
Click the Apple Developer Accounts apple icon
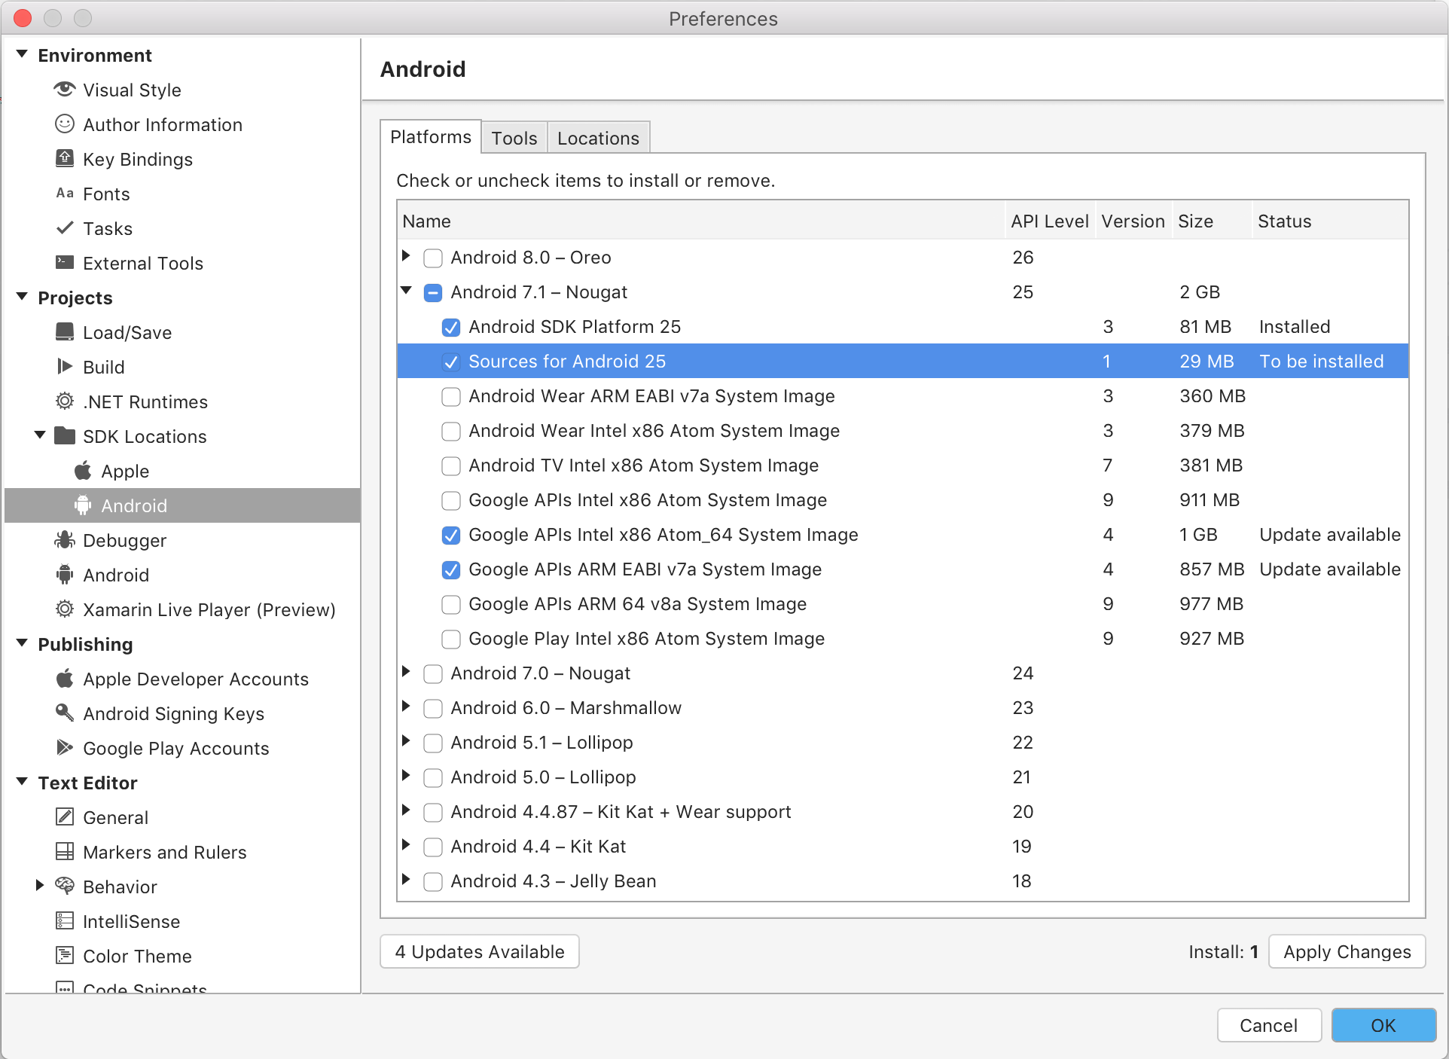(x=65, y=679)
